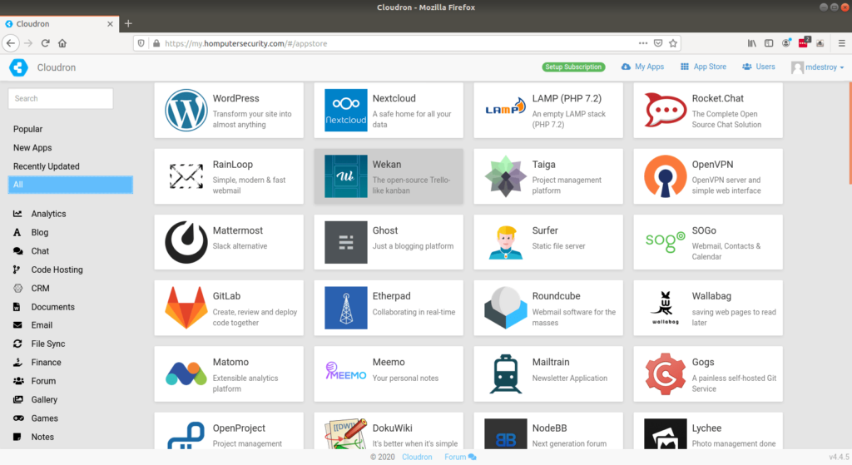Focus the browser URL address bar
This screenshot has height=465, width=852.
point(400,43)
